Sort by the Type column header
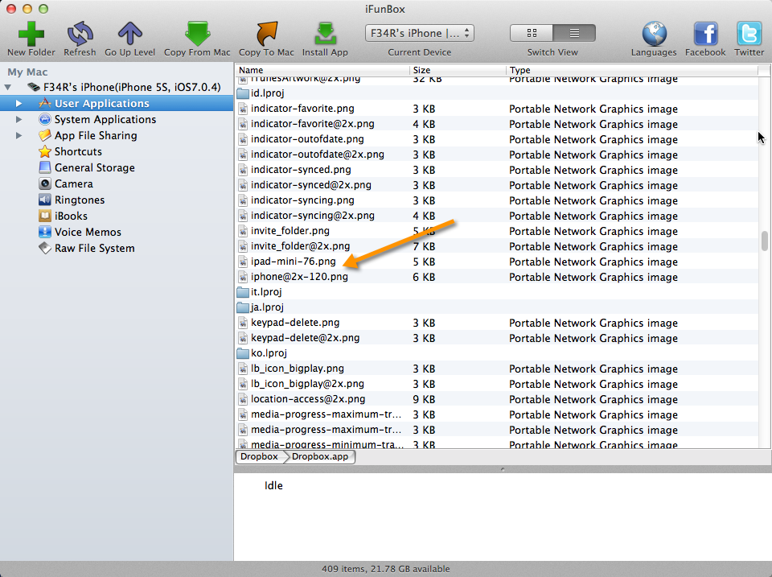Viewport: 772px width, 577px height. [632, 71]
